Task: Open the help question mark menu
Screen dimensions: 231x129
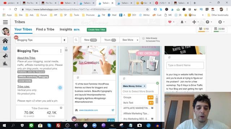Action: 209,22
